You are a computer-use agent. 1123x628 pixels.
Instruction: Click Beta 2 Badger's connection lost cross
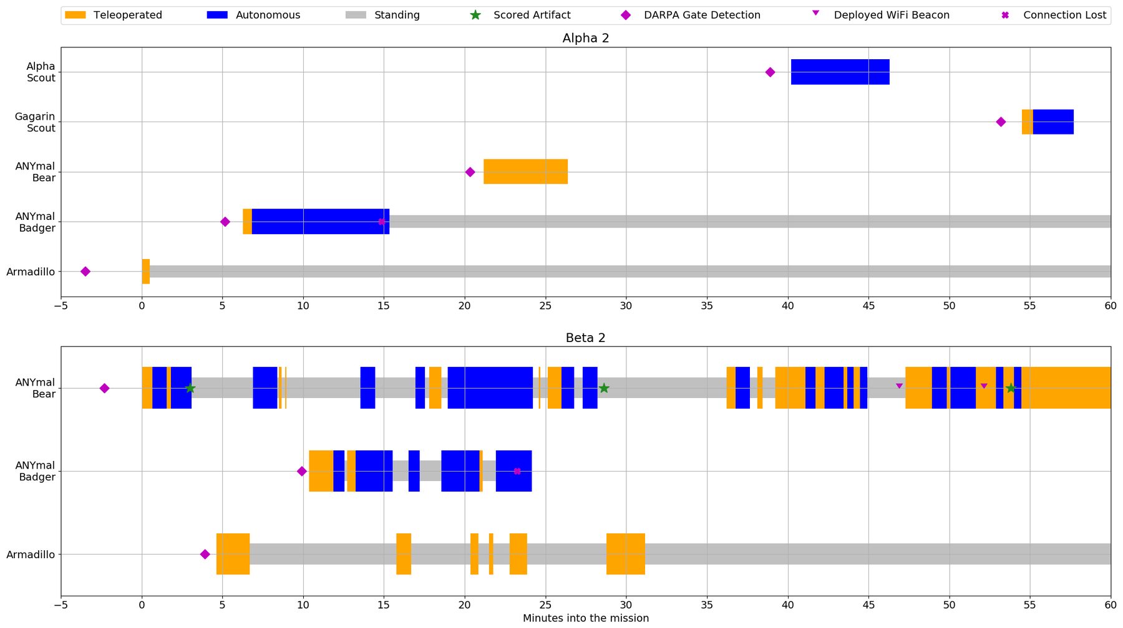point(517,471)
